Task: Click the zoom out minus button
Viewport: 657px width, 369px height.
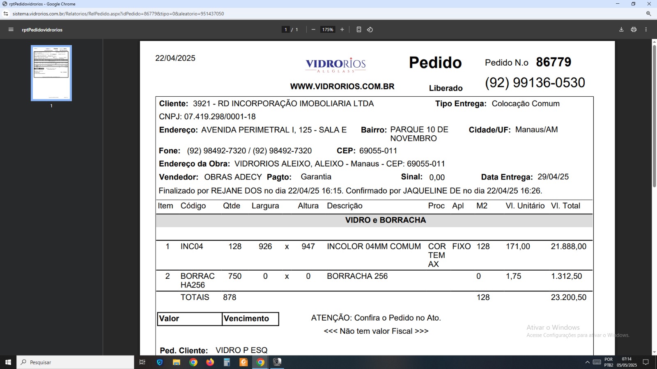Action: [x=313, y=30]
